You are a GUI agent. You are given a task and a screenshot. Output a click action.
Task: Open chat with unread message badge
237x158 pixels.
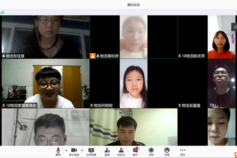tap(136, 151)
